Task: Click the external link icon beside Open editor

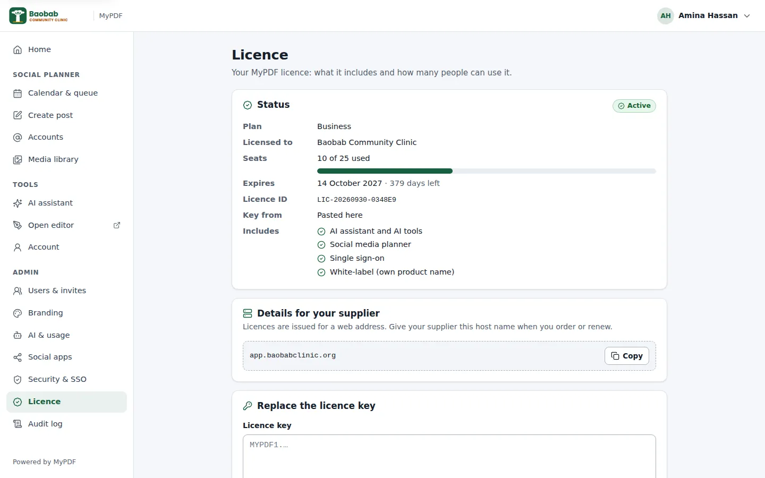Action: (x=117, y=225)
